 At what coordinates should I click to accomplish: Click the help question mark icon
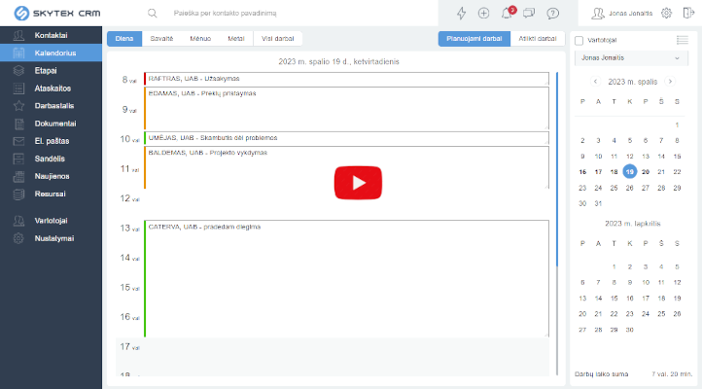(552, 14)
